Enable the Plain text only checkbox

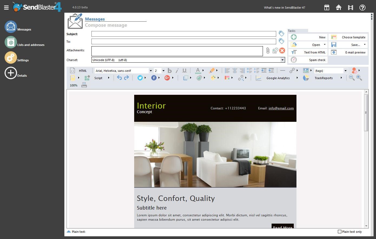point(339,231)
